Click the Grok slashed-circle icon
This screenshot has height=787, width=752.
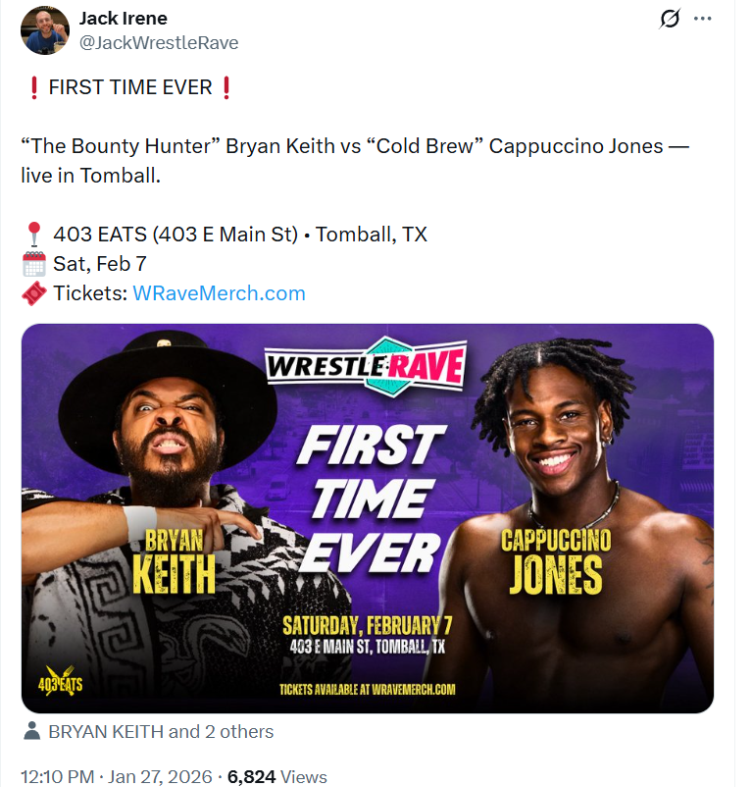pyautogui.click(x=671, y=19)
